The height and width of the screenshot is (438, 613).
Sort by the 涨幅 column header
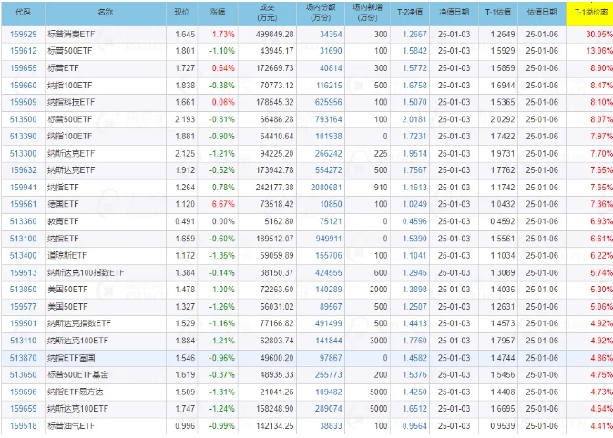click(x=218, y=13)
